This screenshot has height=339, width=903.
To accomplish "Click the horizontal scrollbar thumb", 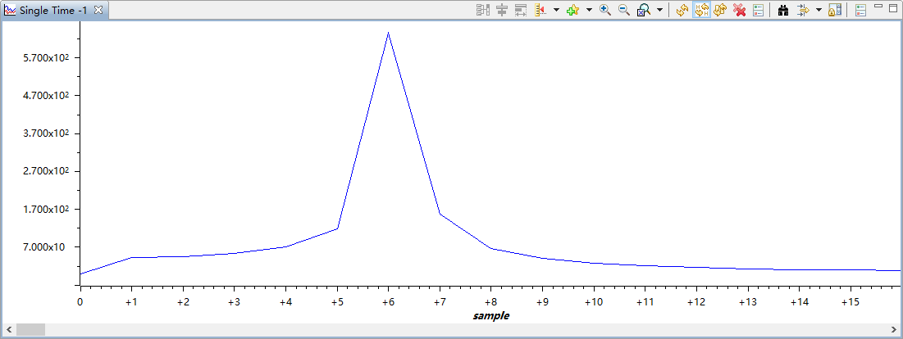I will click(31, 329).
